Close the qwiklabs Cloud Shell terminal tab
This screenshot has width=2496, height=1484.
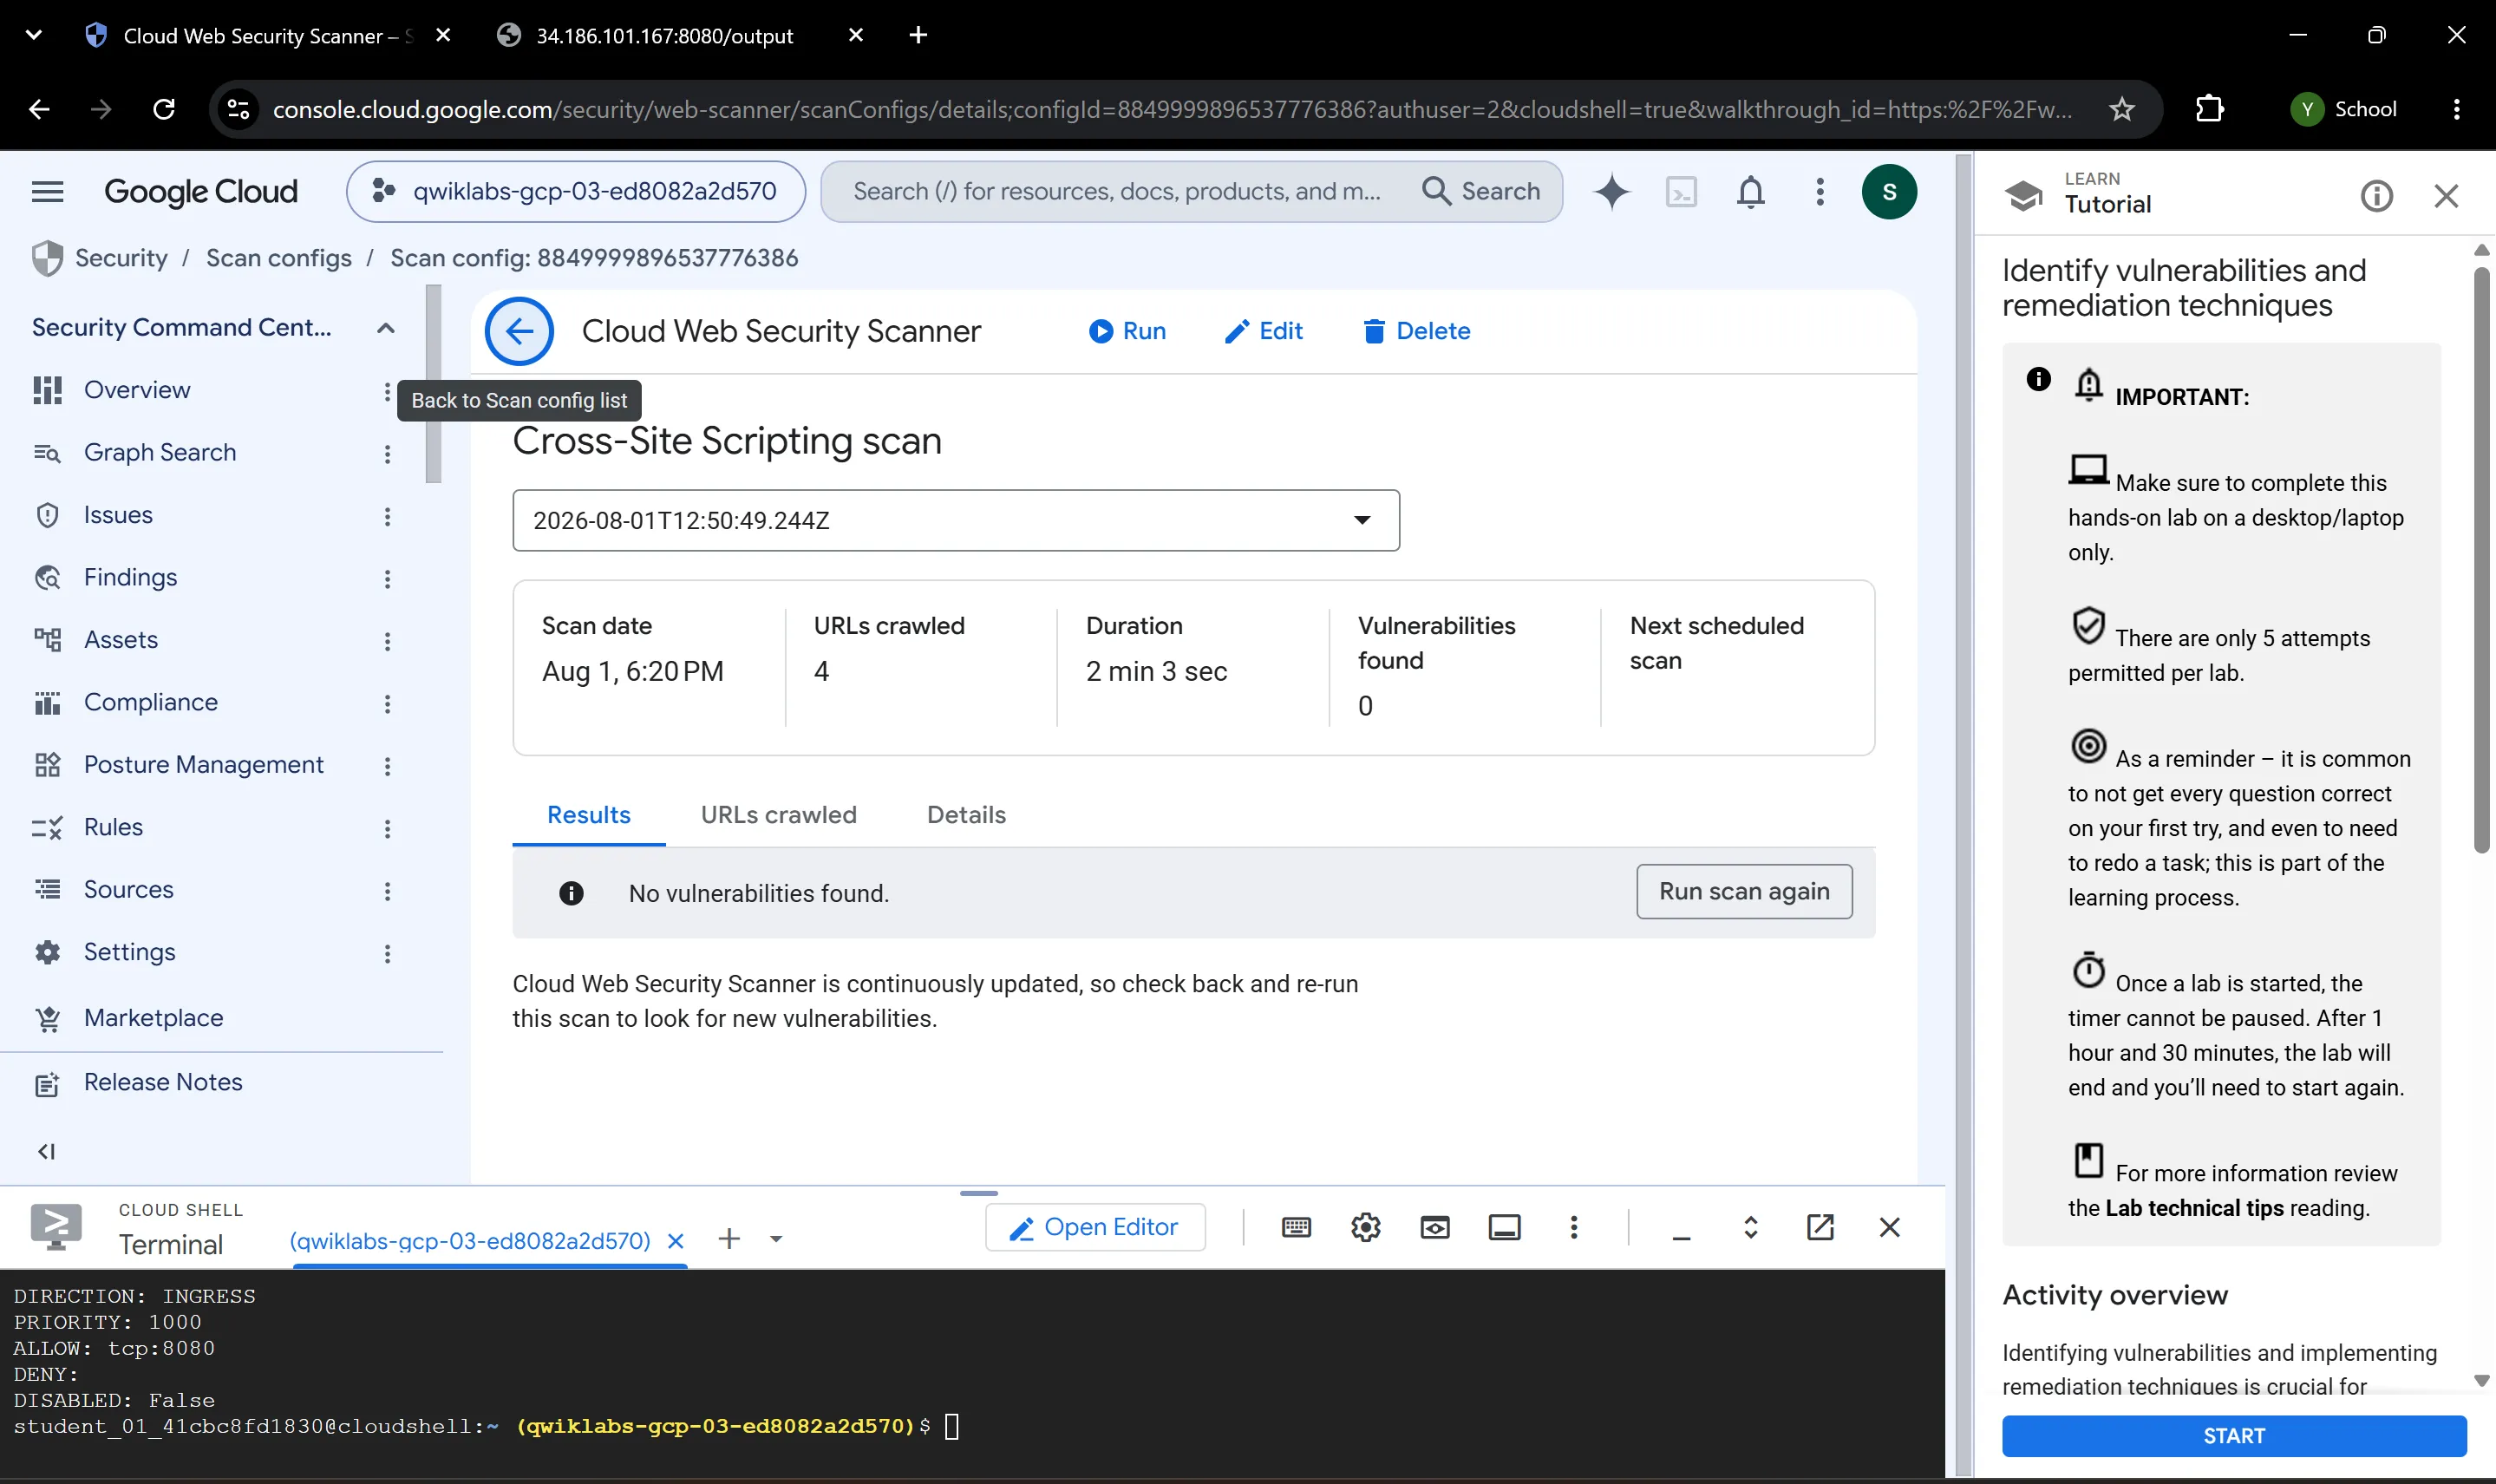click(676, 1241)
